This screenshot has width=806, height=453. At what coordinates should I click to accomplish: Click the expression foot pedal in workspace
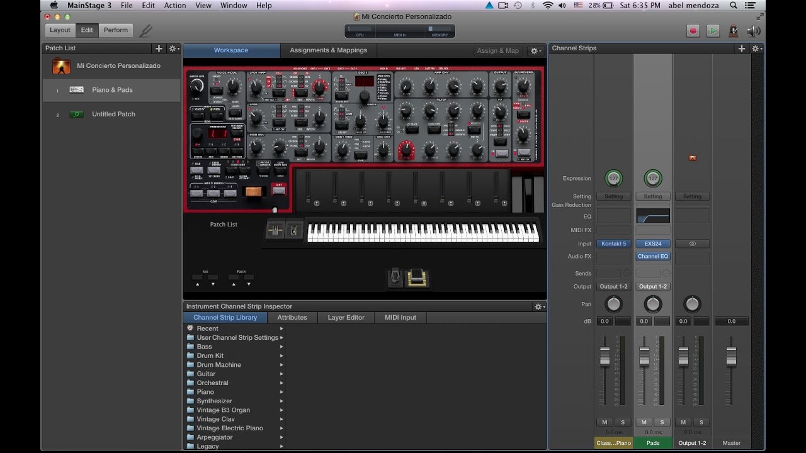click(x=417, y=277)
